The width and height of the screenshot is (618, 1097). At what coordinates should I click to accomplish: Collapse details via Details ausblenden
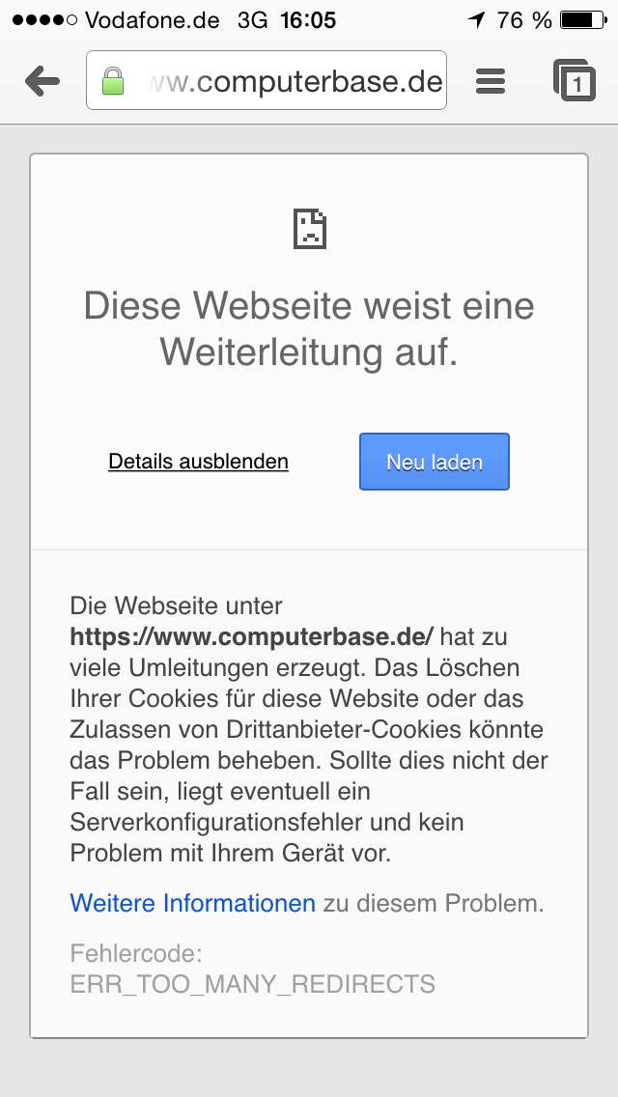(198, 462)
